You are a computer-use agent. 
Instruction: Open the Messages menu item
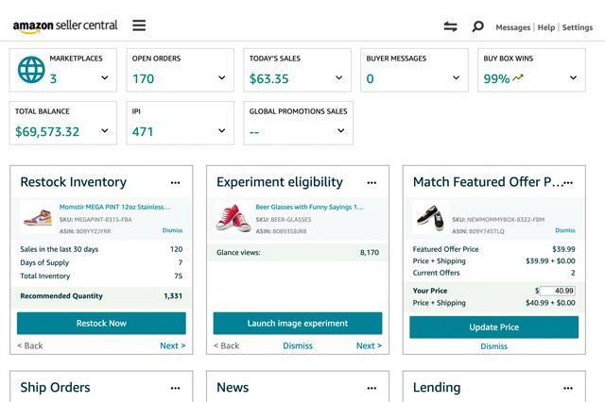coord(512,28)
